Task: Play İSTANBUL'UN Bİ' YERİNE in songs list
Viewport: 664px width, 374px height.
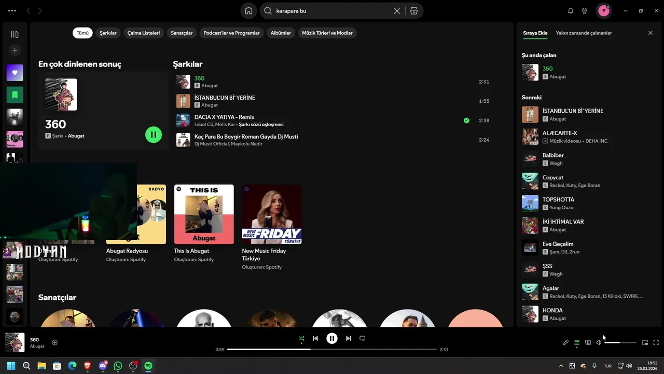Action: point(333,101)
